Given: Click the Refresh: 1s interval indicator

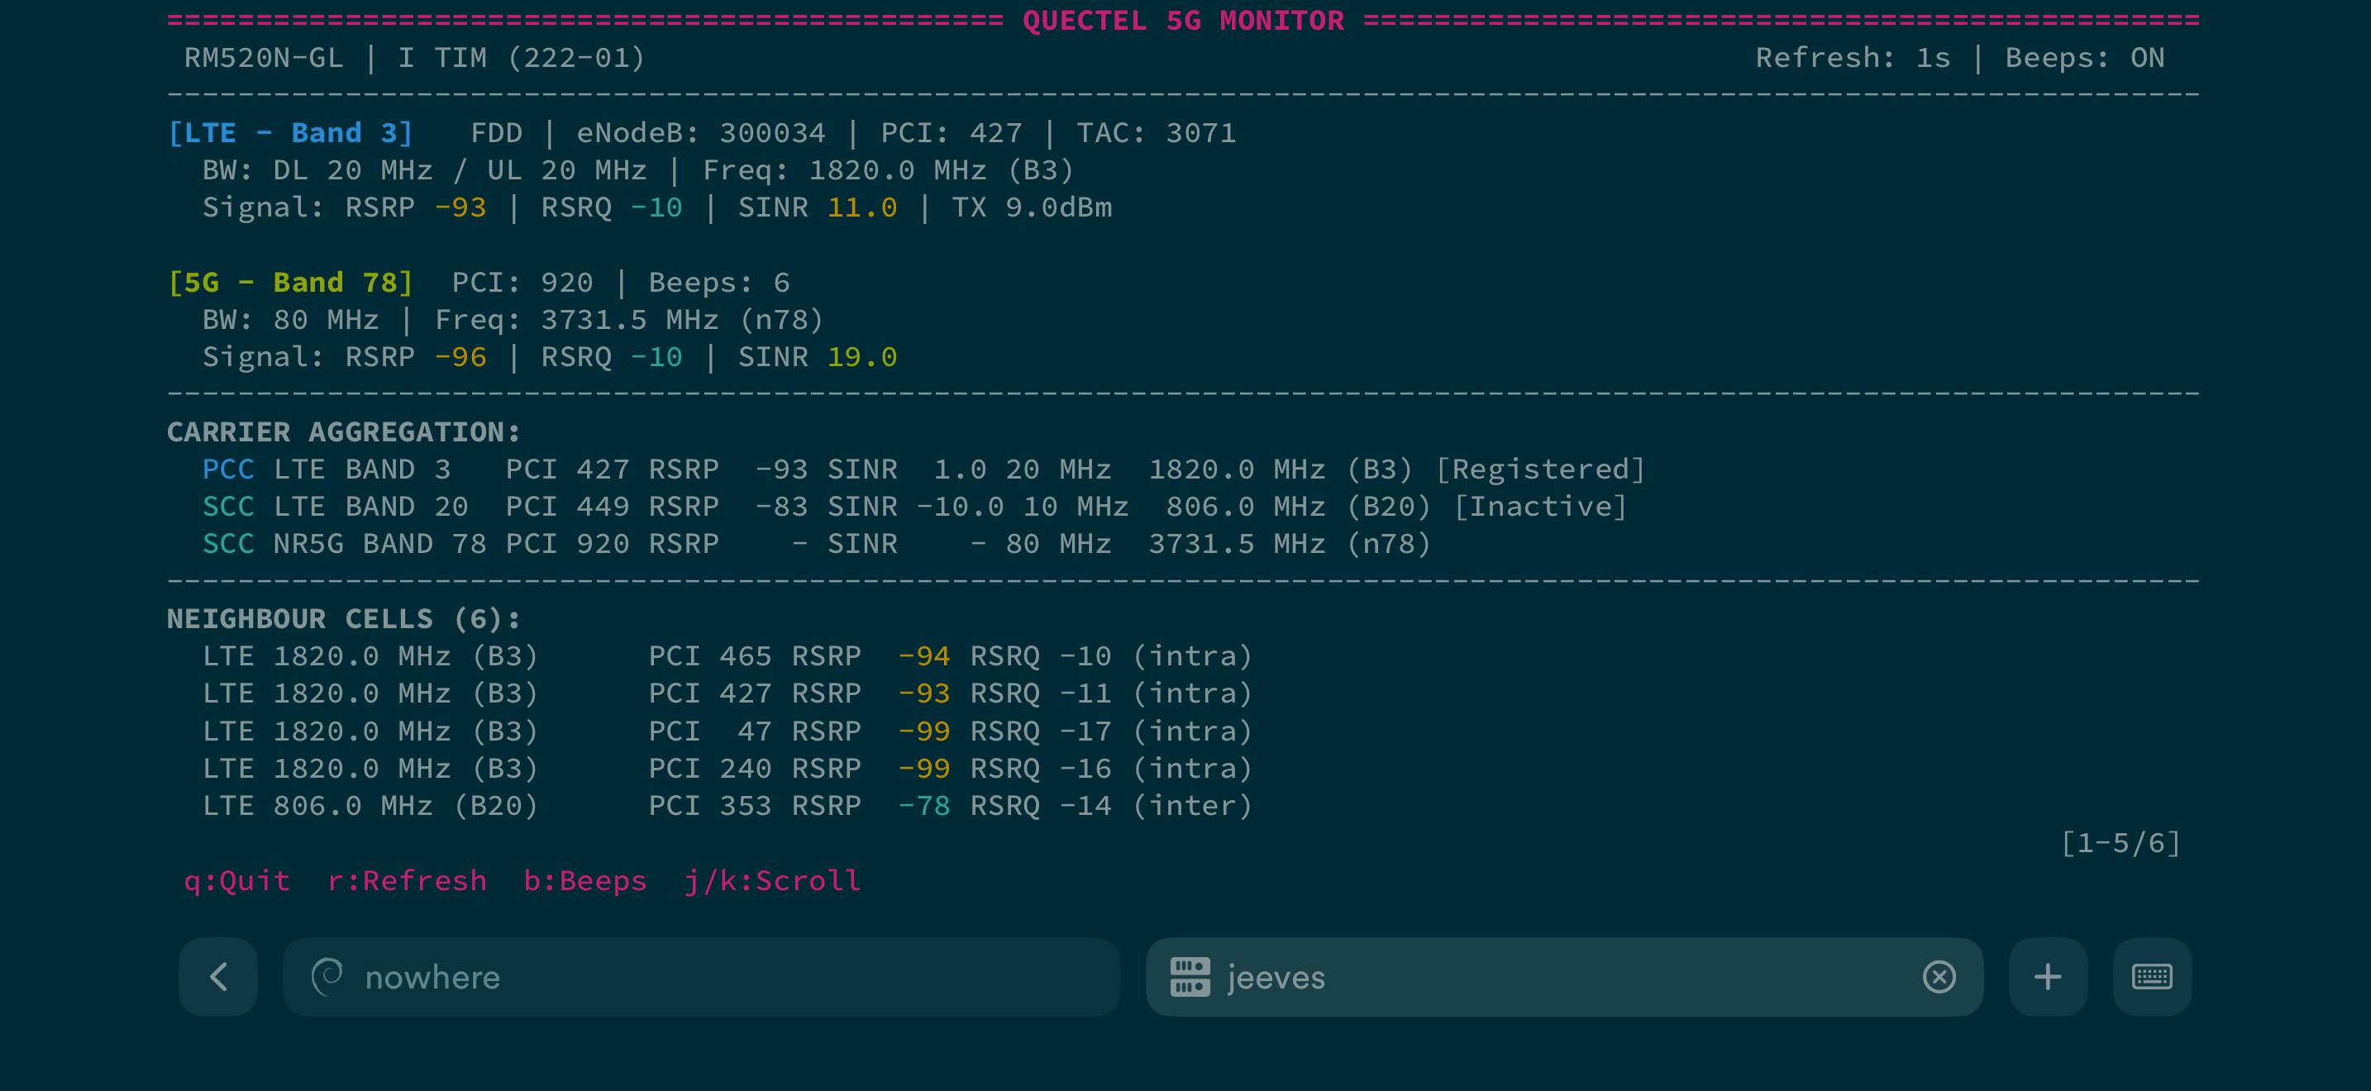Looking at the screenshot, I should point(1852,58).
